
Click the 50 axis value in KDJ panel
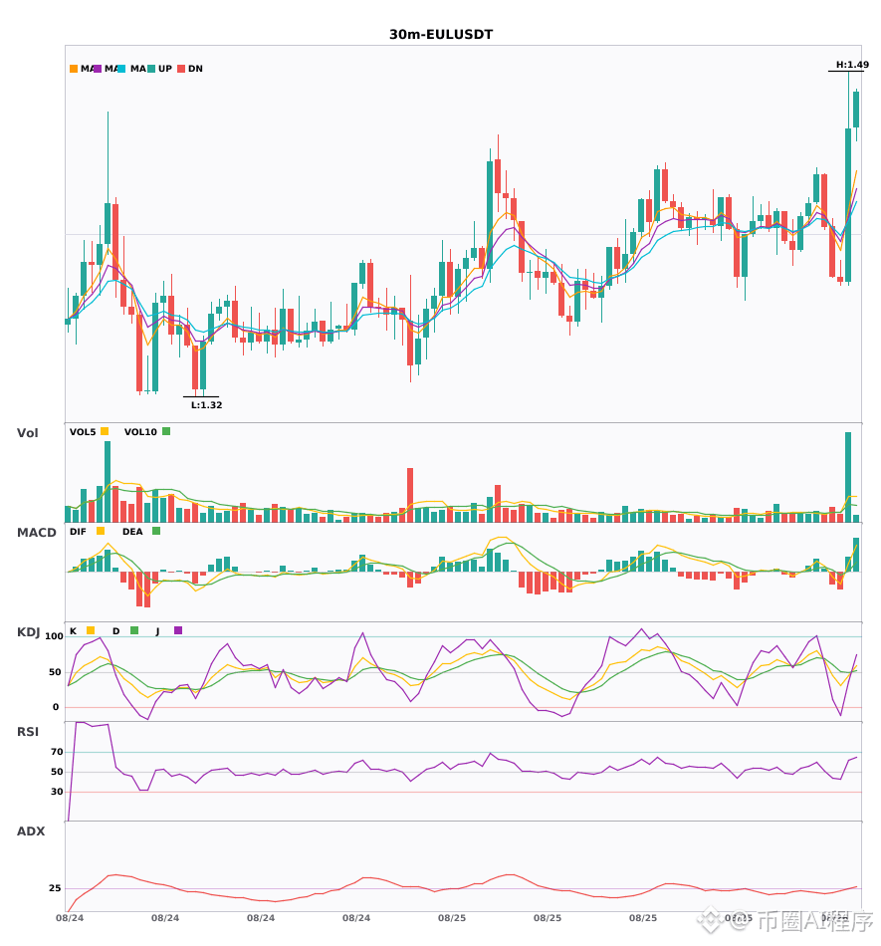coord(55,672)
